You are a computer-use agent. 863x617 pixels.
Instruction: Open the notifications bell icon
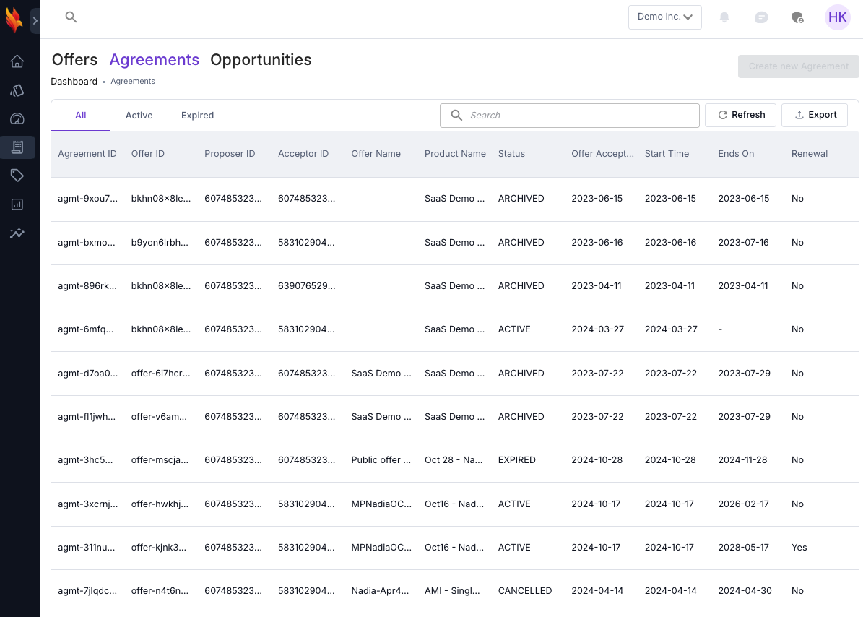coord(724,17)
